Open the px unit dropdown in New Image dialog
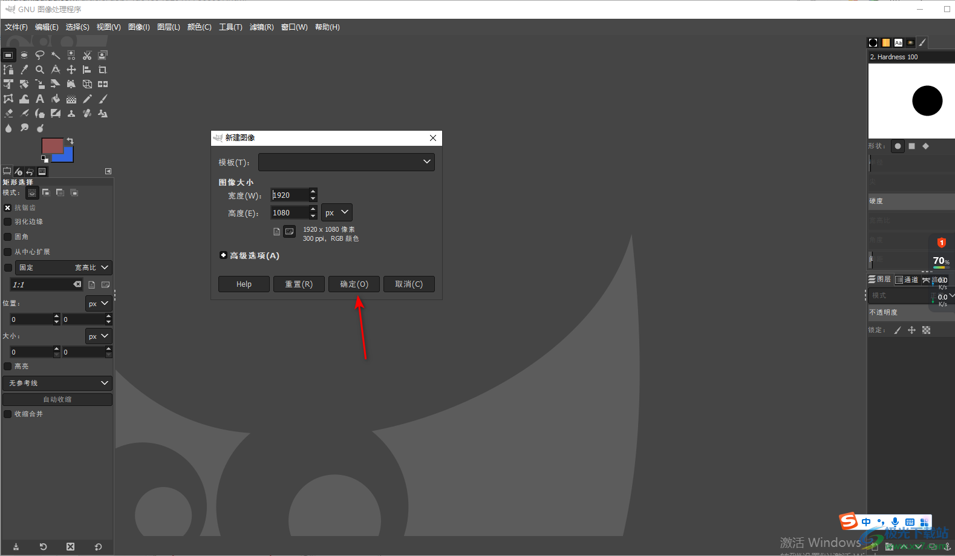The image size is (955, 556). coord(337,212)
